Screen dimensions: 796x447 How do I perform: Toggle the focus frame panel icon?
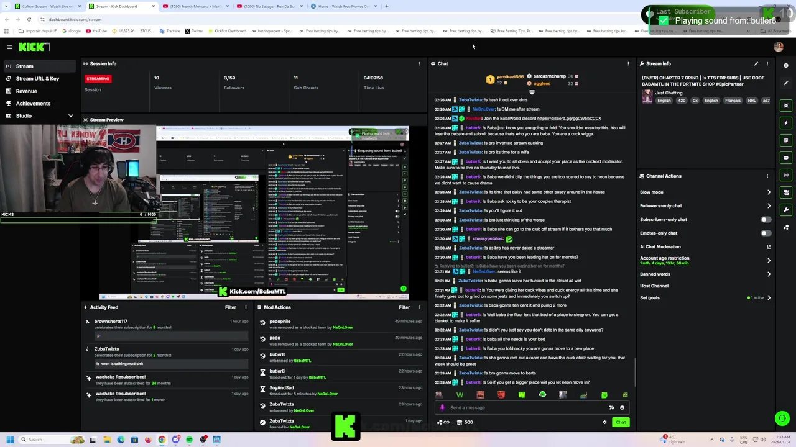point(786,106)
